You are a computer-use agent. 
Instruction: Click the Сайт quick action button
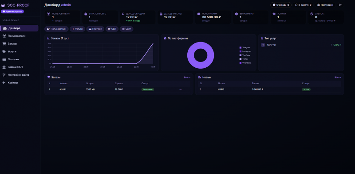click(x=126, y=29)
